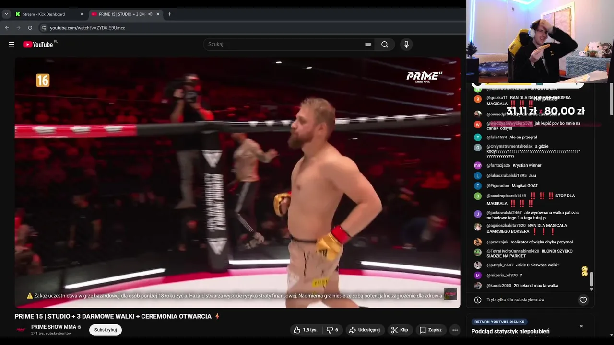The image size is (614, 345).
Task: View site information icon in address bar
Action: (44, 28)
